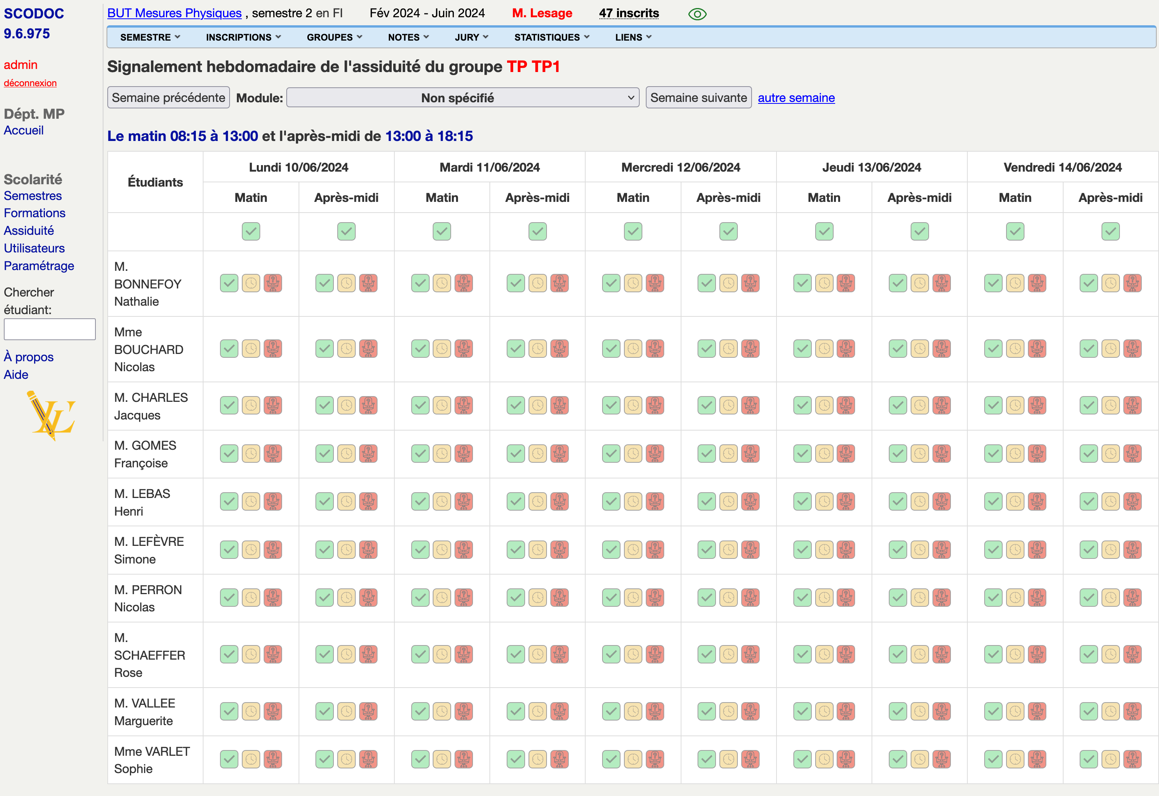
Task: Check everyone present for Vendredi Après-midi
Action: (1111, 231)
